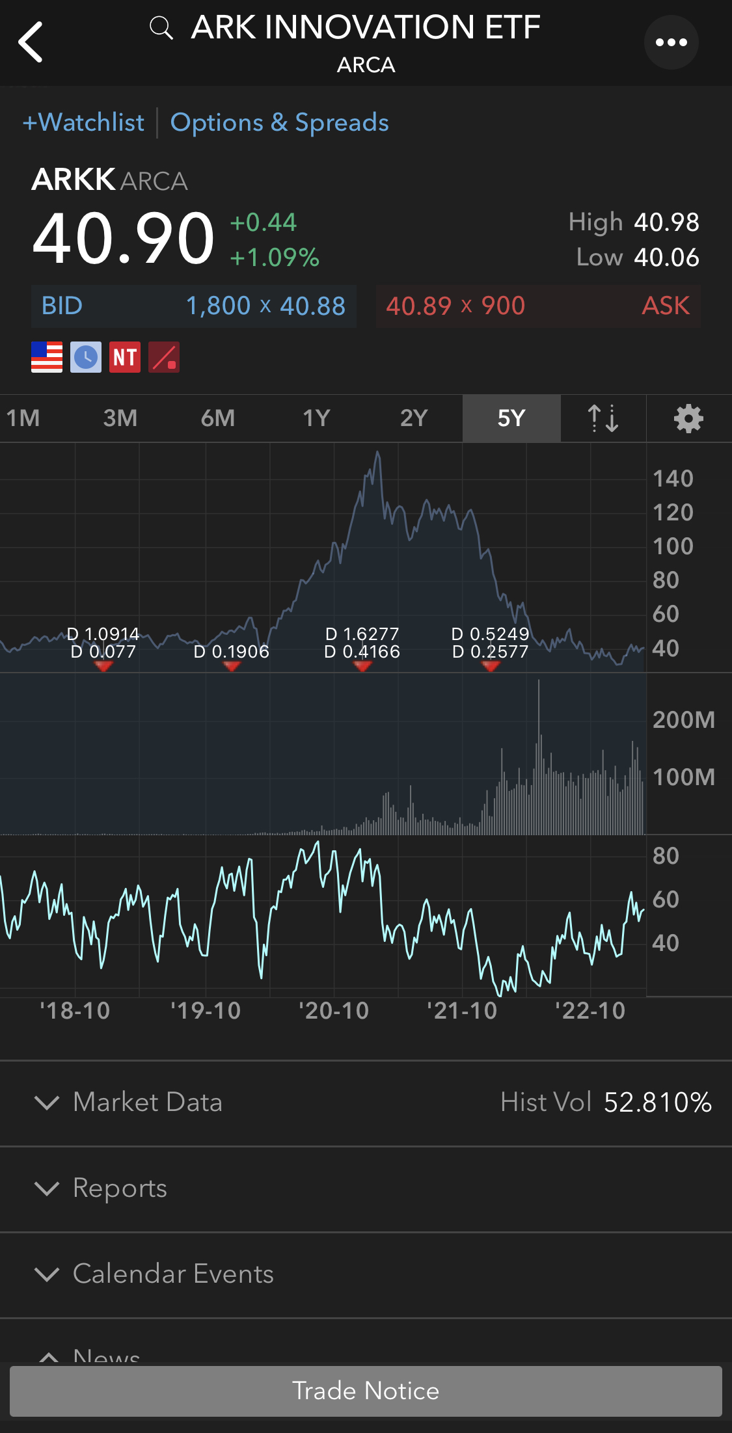Select the 6M chart range
The height and width of the screenshot is (1433, 732).
click(218, 418)
